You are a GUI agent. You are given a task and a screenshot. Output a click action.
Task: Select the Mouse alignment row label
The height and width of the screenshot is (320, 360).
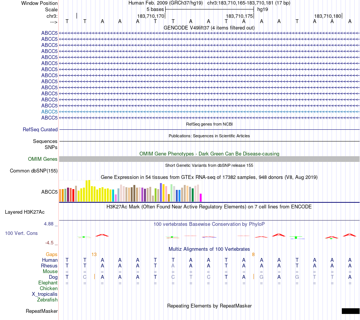pos(50,272)
